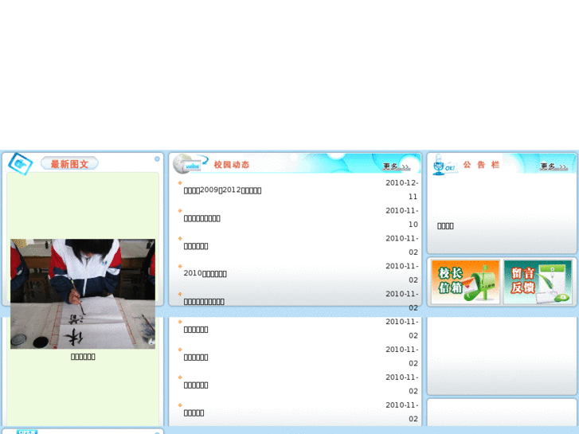This screenshot has width=579, height=434.
Task: Open the calligraphy student photo
Action: coord(83,294)
